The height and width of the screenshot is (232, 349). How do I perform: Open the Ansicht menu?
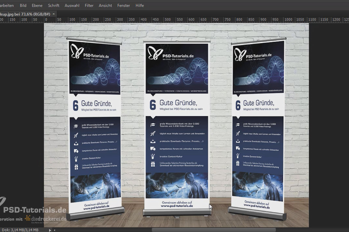[x=106, y=5]
